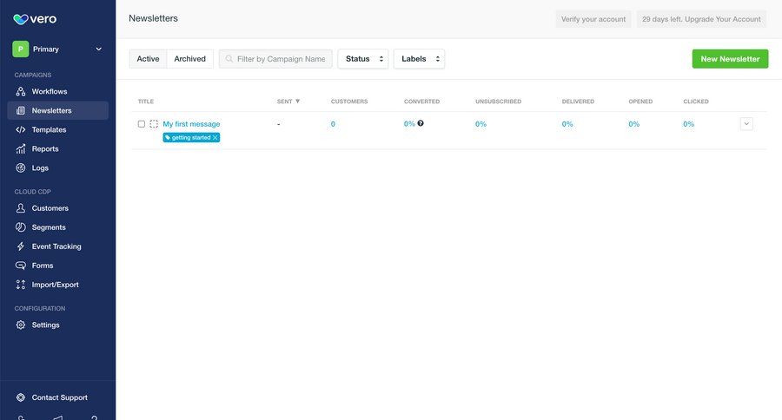The width and height of the screenshot is (782, 420).
Task: Focus the Filter by Campaign Name field
Action: [x=275, y=59]
